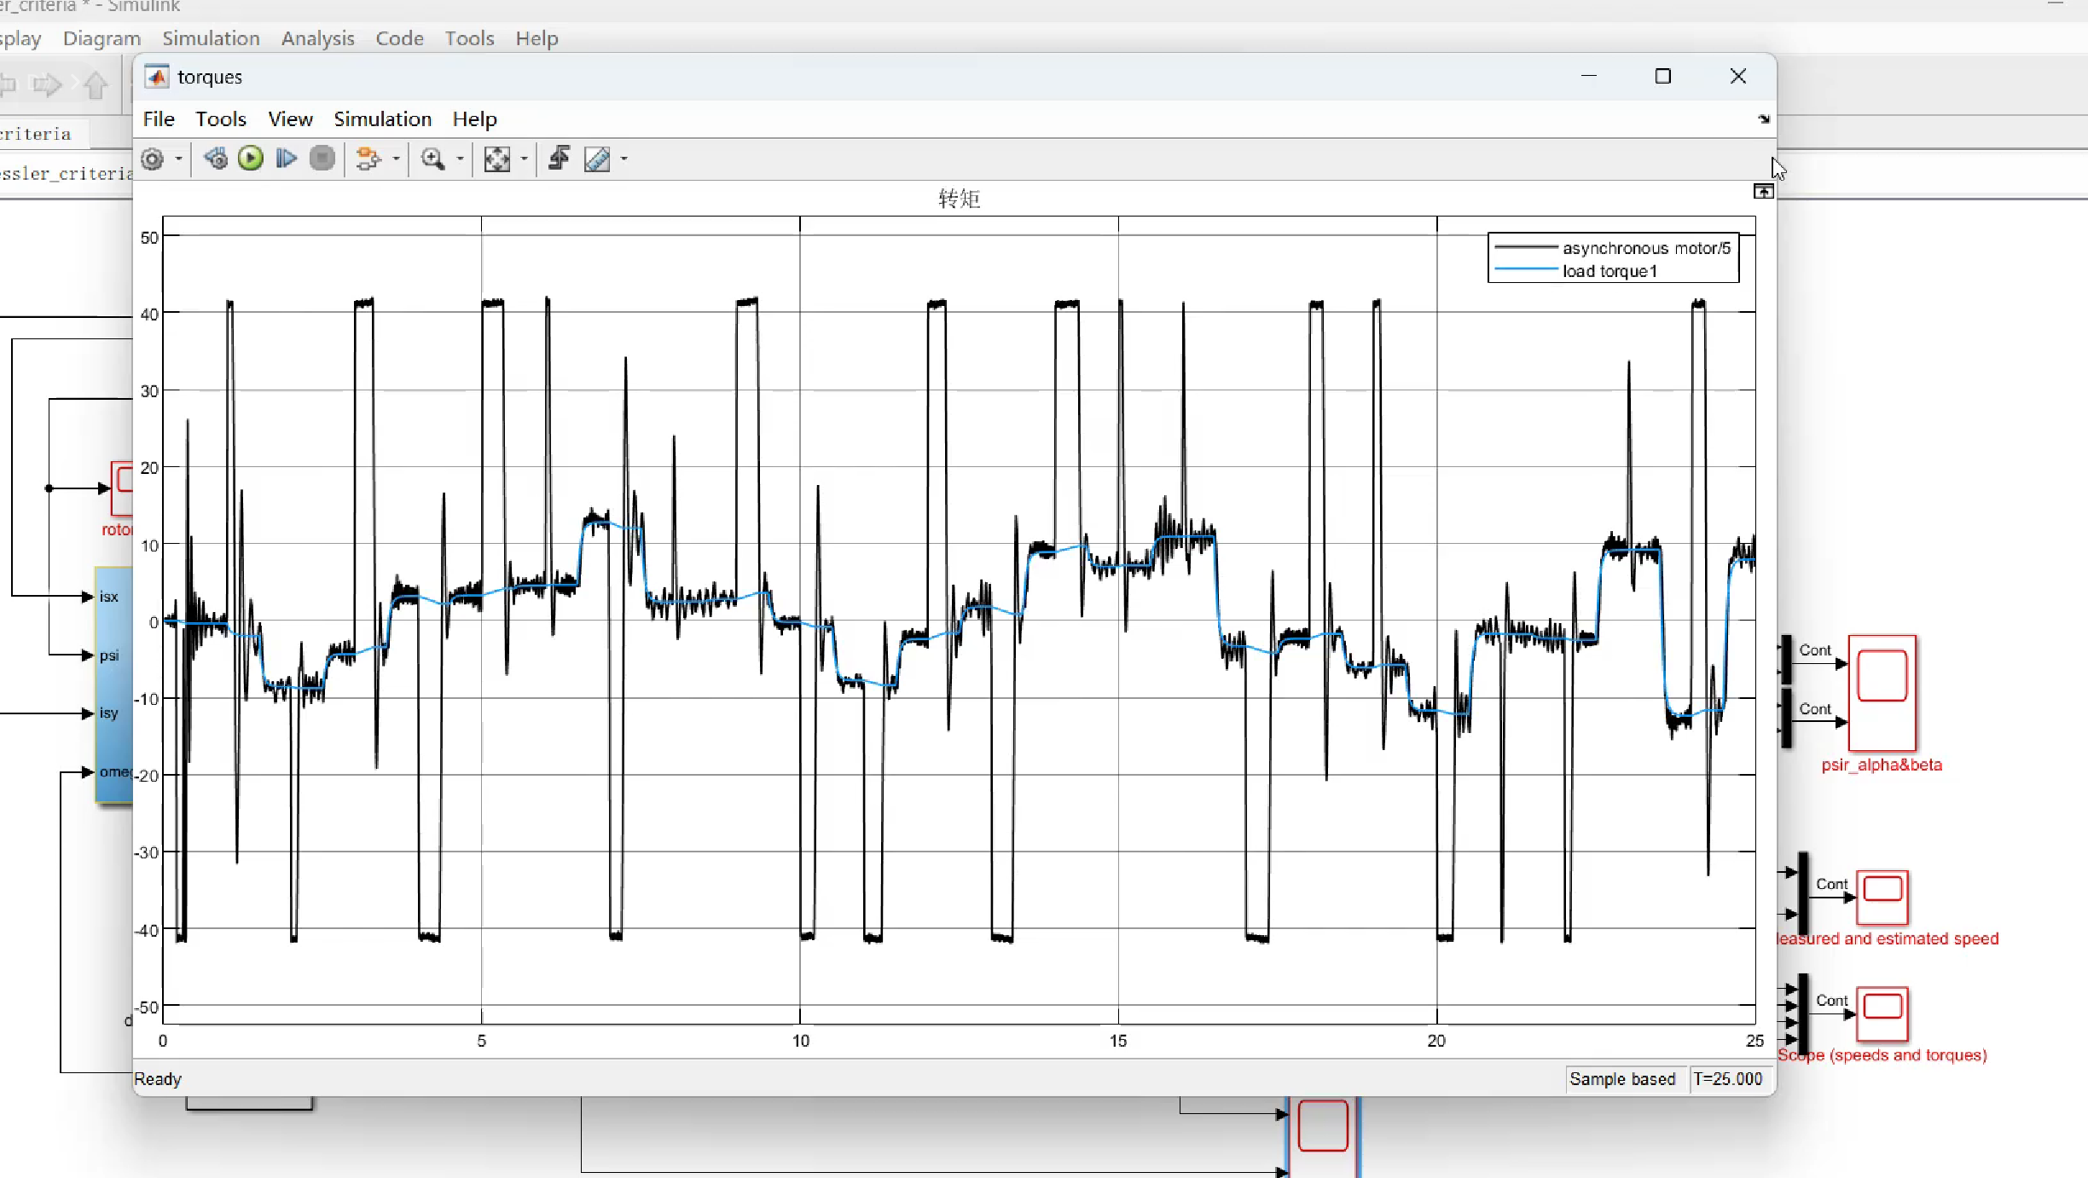Open the triggers tool icon

(560, 159)
